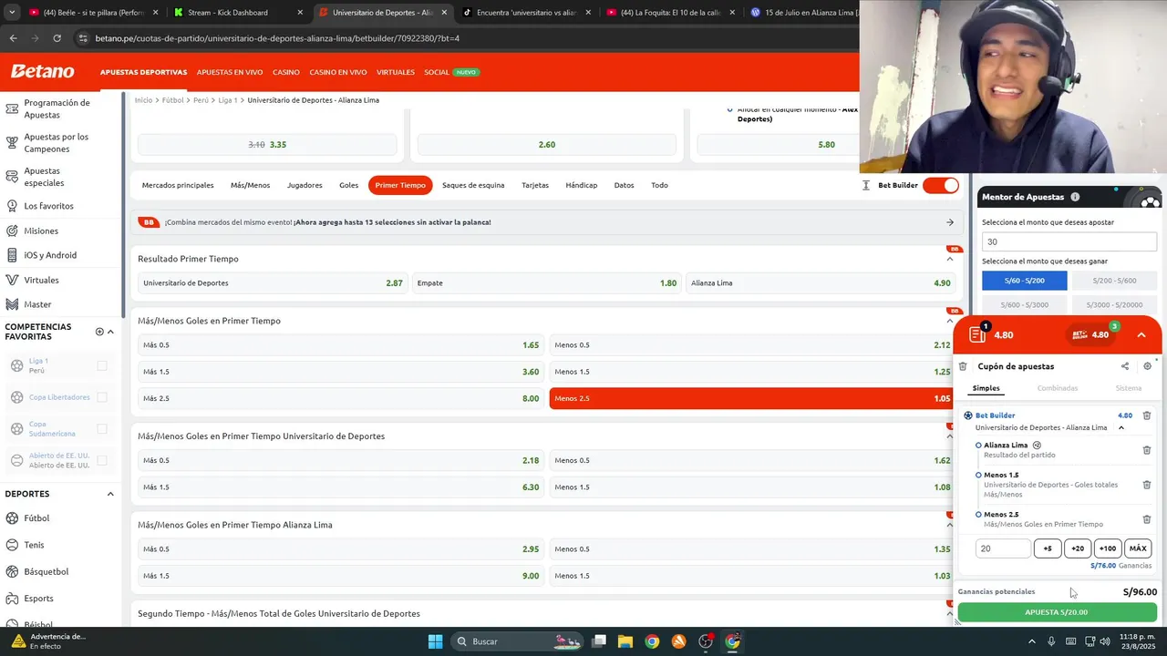Screen dimensions: 1167x656
Task: Switch to Saques de esquina tab
Action: pyautogui.click(x=473, y=185)
